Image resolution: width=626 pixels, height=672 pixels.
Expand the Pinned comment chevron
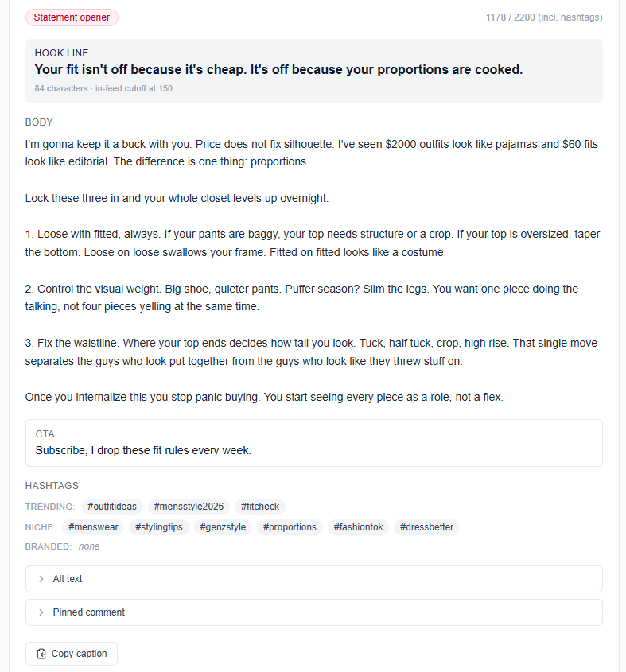(41, 612)
